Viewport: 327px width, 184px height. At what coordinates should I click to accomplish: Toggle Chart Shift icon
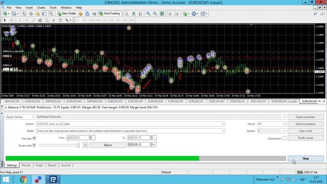[177, 14]
